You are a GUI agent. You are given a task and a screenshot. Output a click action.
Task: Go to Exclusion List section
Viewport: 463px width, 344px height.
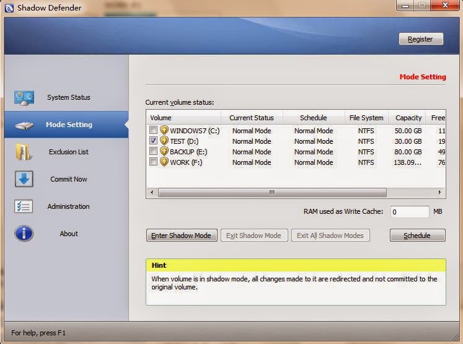[x=66, y=152]
